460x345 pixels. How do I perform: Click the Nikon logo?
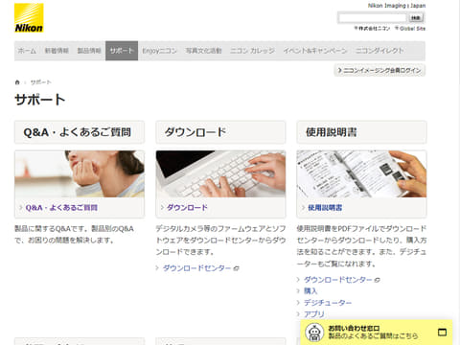coord(29,18)
